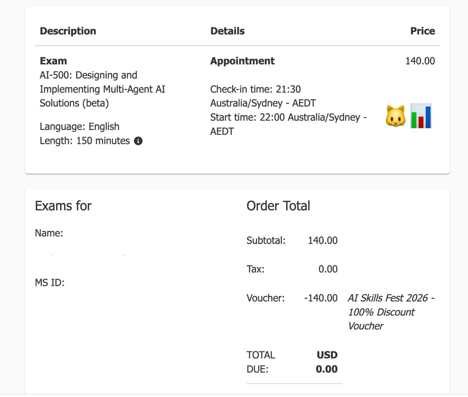468x397 pixels.
Task: Click the bar chart emoji icon
Action: tap(421, 116)
